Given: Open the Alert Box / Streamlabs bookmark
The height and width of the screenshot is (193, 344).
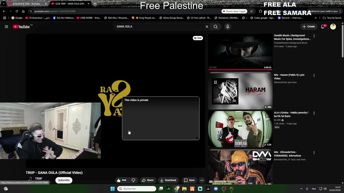Looking at the screenshot, I should pos(116,18).
